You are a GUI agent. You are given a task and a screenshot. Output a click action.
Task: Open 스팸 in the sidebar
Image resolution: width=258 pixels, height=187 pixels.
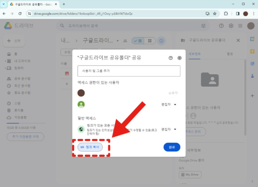[17, 103]
